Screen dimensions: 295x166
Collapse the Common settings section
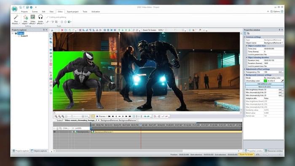click(x=244, y=37)
